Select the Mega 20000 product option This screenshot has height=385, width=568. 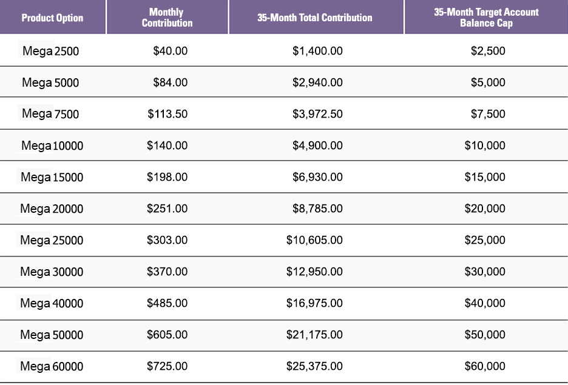tap(52, 209)
